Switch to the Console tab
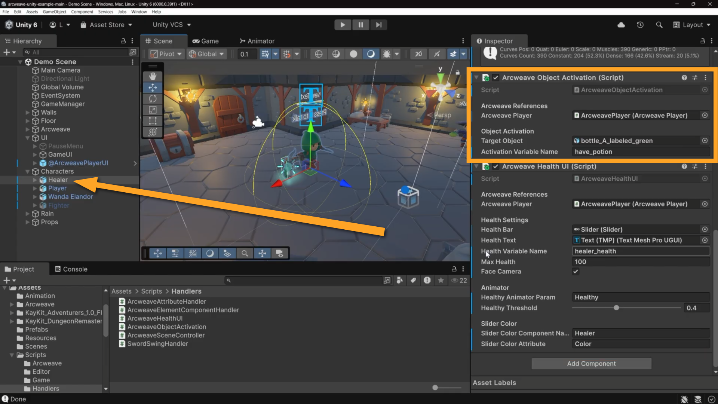Viewport: 718px width, 404px height. 71,269
